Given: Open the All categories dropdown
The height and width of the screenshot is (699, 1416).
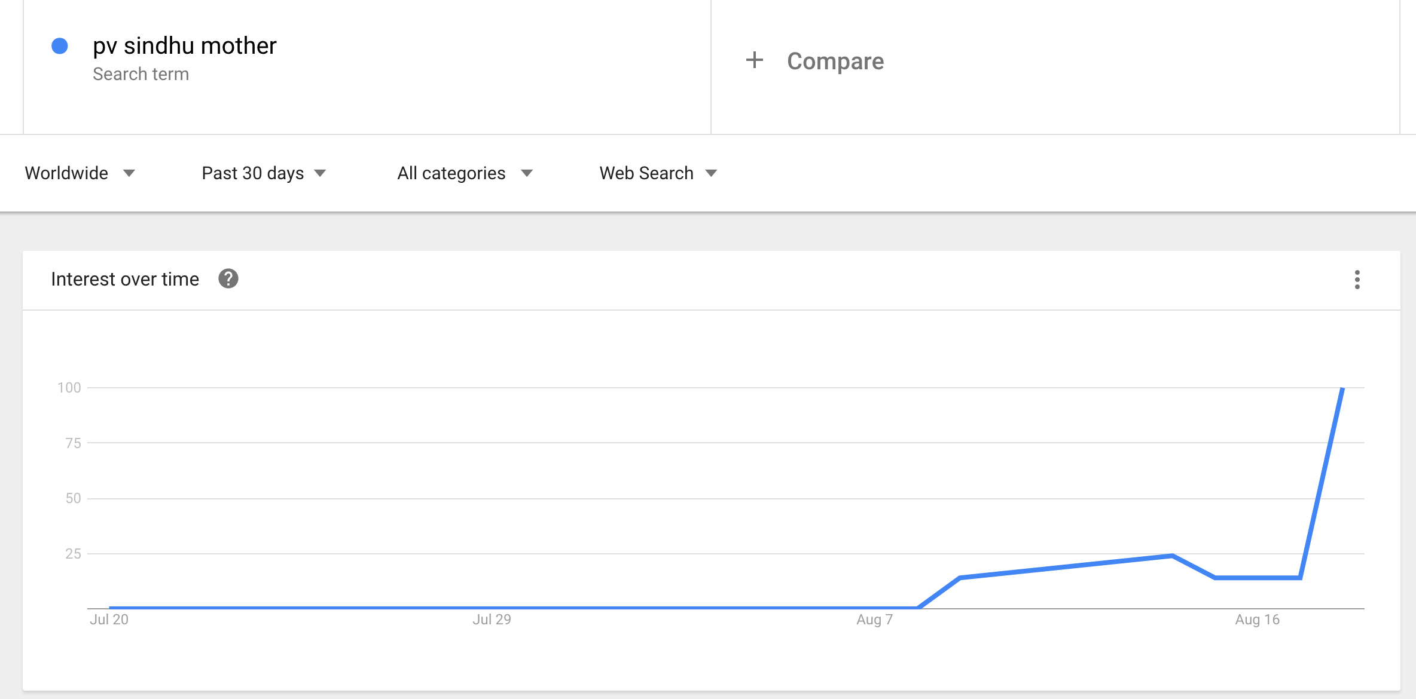Looking at the screenshot, I should tap(465, 173).
